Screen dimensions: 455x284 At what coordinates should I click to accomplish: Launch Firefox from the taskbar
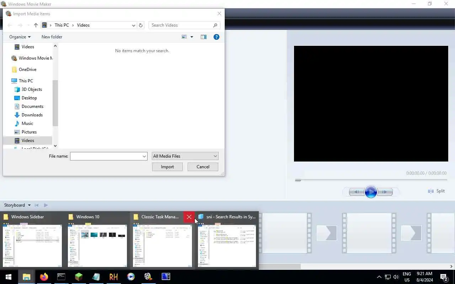[x=44, y=277]
